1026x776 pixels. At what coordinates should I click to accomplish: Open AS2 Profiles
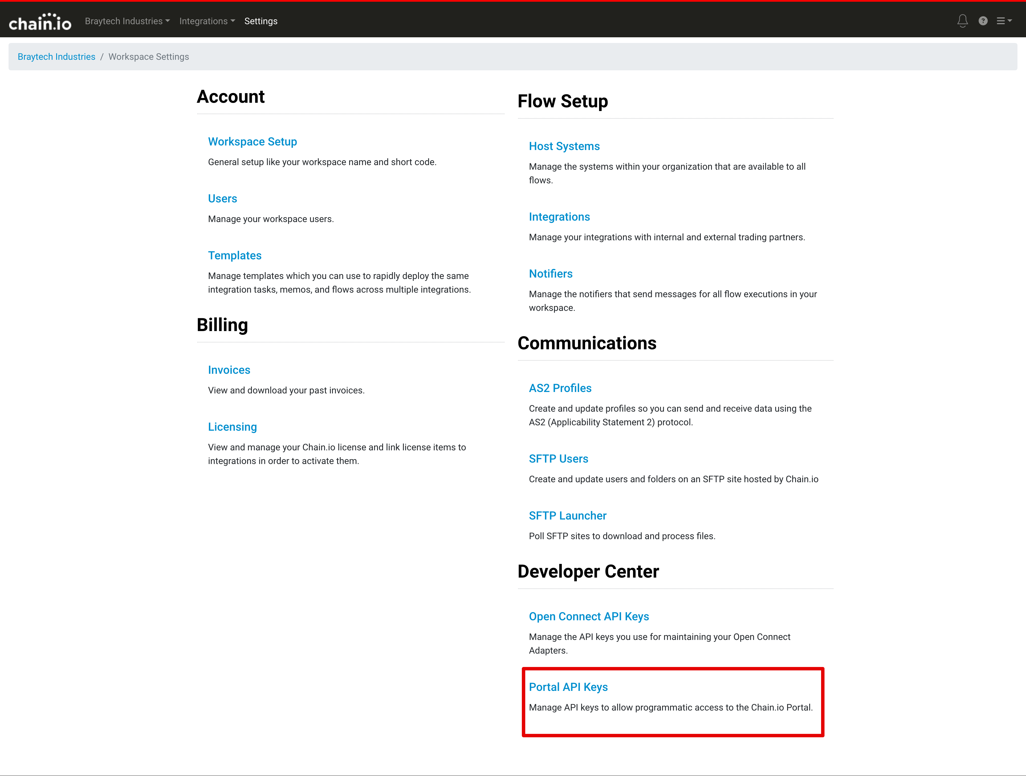click(560, 389)
